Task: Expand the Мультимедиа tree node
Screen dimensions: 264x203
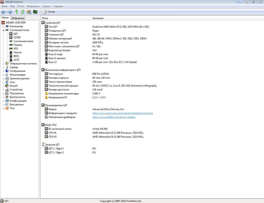Action: (3, 75)
